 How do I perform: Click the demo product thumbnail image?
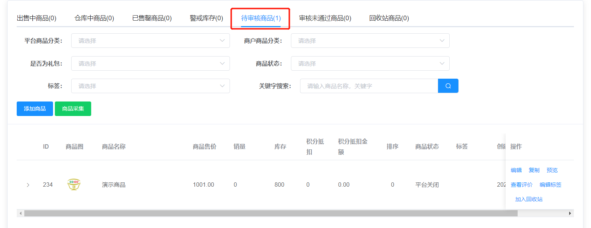click(x=74, y=185)
